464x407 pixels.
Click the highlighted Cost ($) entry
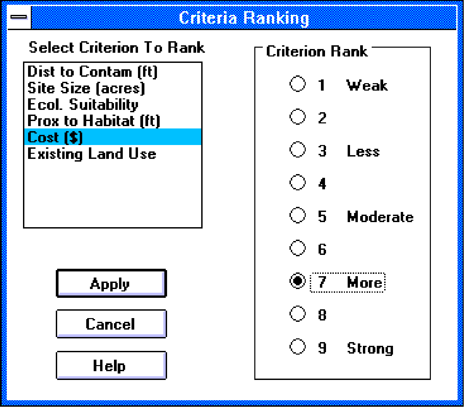[55, 137]
